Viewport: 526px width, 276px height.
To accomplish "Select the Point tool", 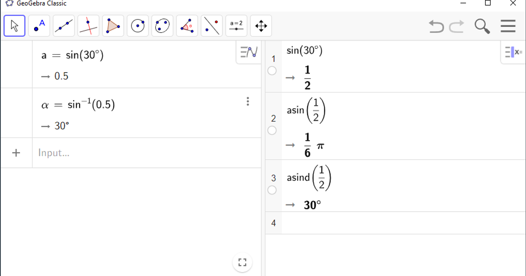I will pos(39,26).
